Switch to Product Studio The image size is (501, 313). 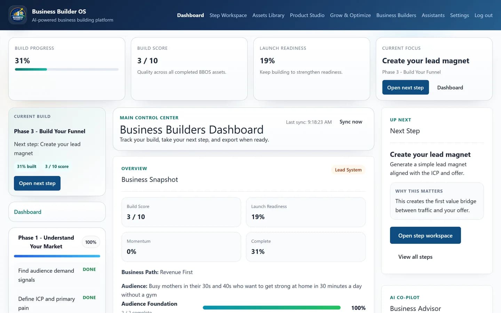tap(307, 15)
